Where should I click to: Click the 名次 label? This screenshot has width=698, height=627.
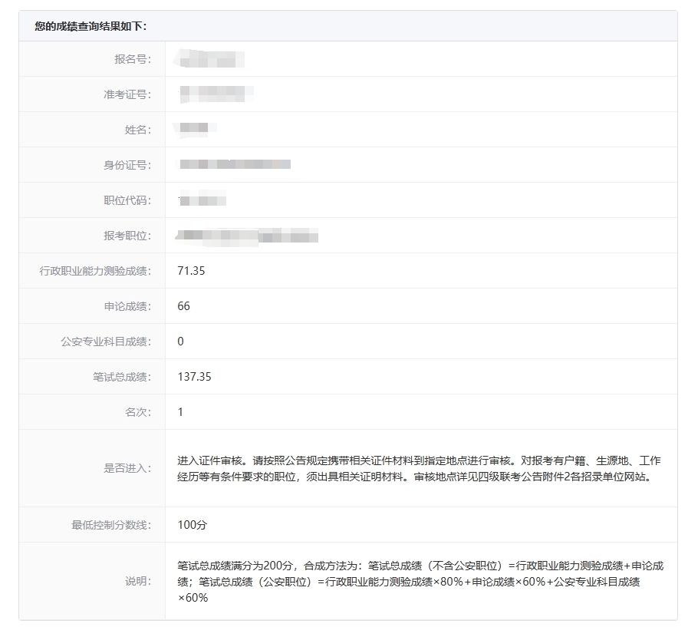coord(138,412)
